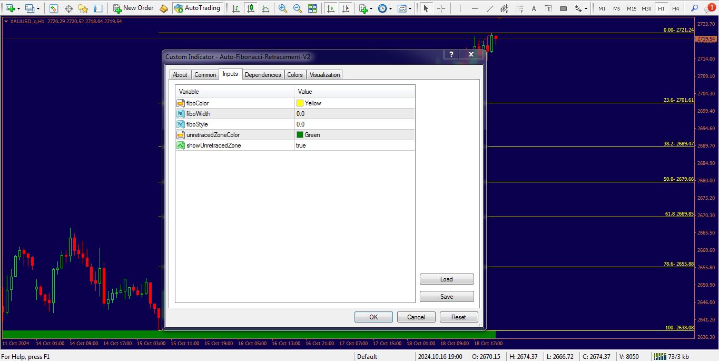Select the fiboWidth value field
The height and width of the screenshot is (361, 719).
tap(354, 114)
